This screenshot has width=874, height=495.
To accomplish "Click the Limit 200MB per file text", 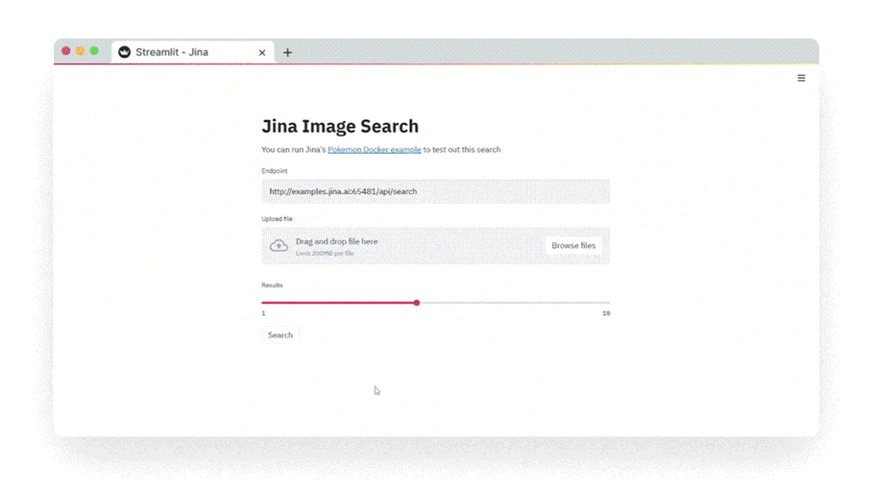I will (x=325, y=254).
